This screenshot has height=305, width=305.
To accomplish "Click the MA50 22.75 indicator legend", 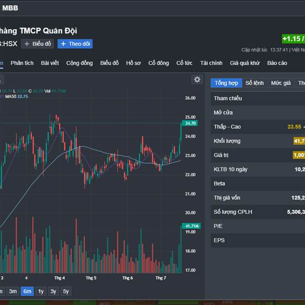I will [17, 96].
